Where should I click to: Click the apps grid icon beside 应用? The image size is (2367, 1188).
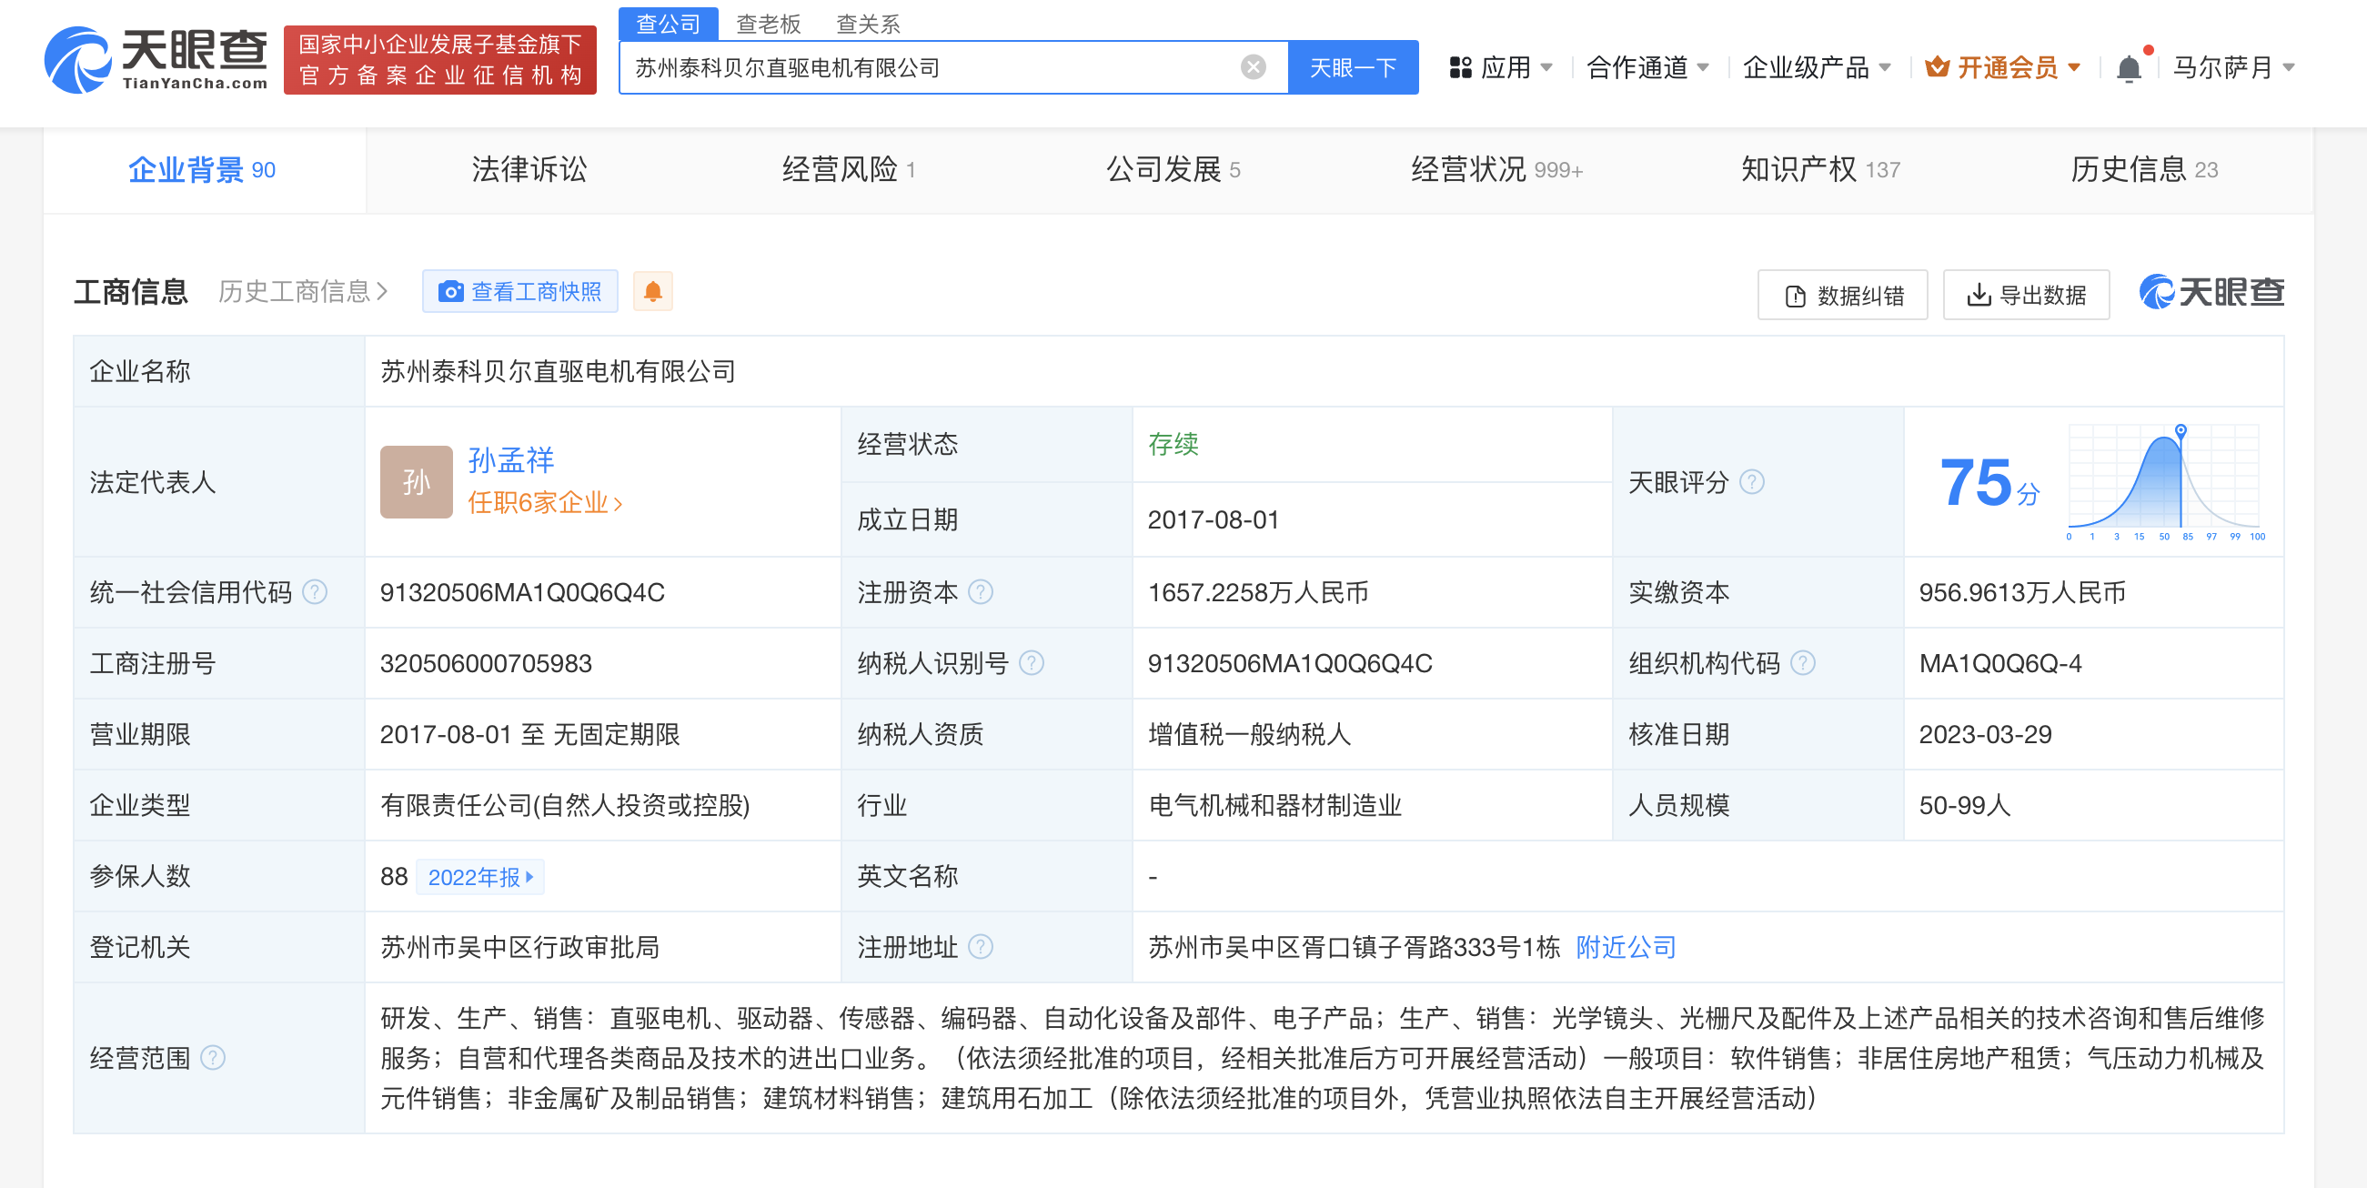coord(1463,65)
